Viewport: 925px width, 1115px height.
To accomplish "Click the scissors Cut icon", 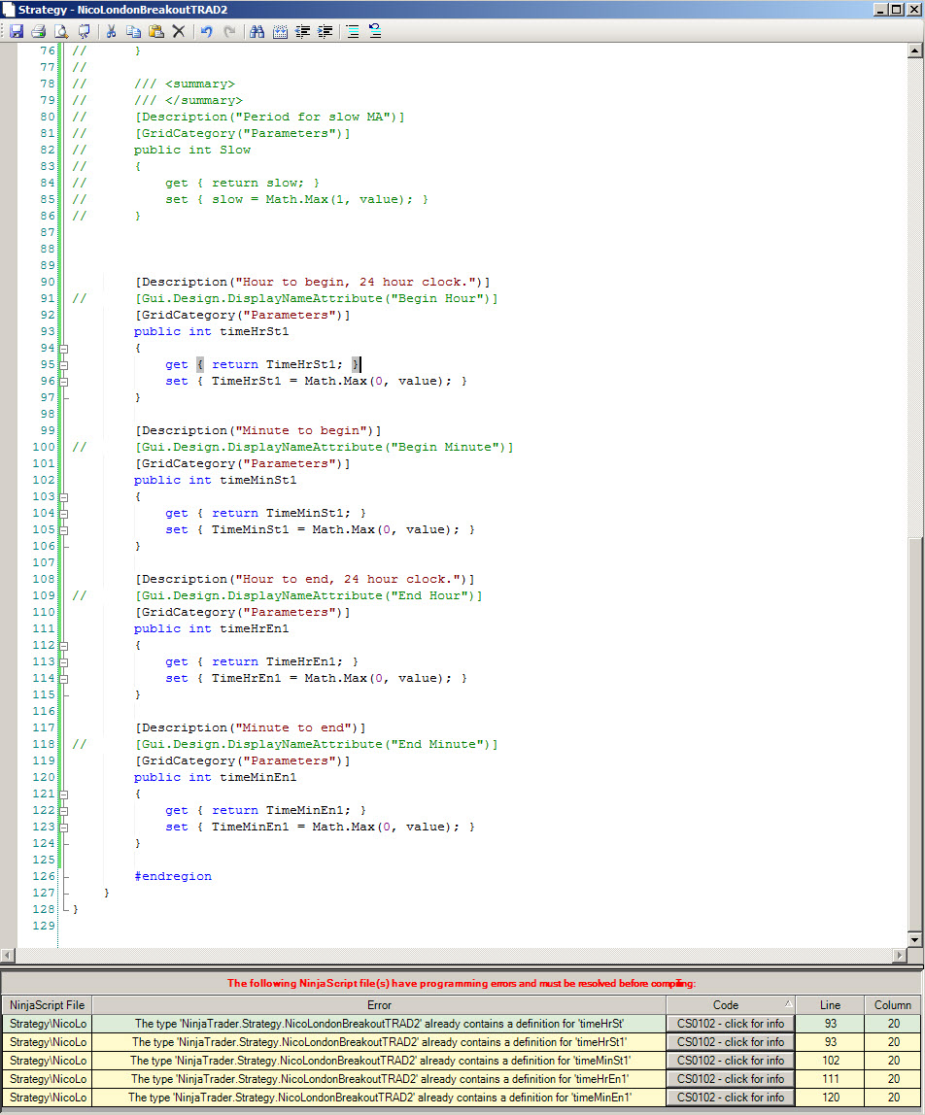I will point(111,31).
